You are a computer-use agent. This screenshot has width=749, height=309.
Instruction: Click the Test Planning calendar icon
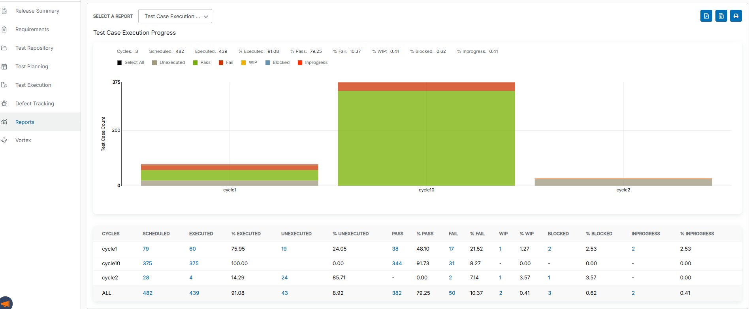4,67
